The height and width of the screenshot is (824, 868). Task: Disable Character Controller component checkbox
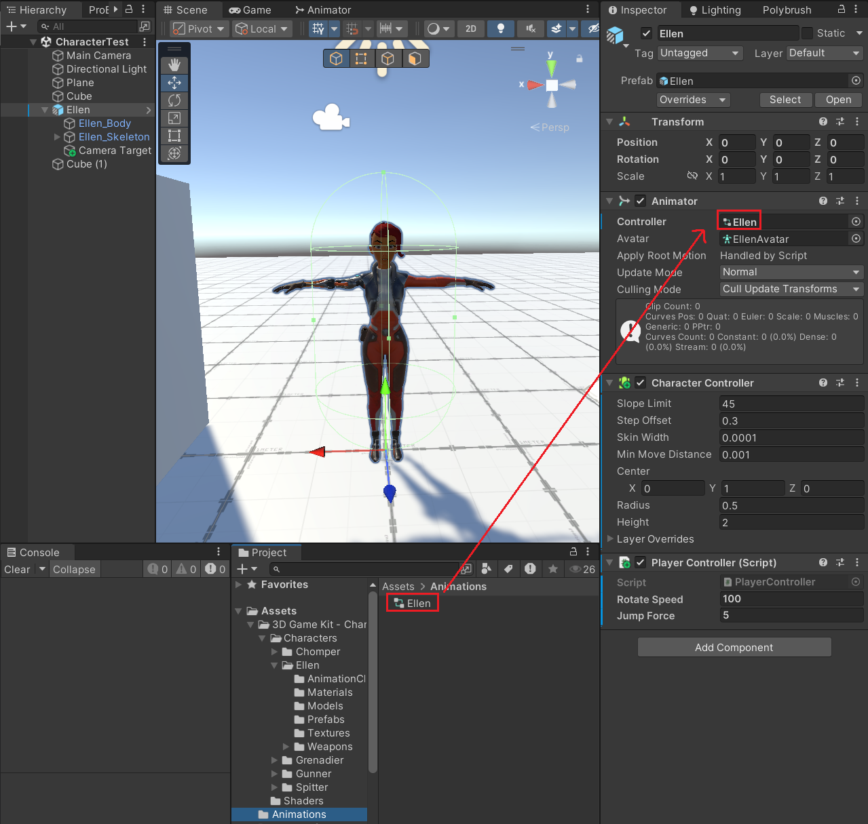(641, 383)
